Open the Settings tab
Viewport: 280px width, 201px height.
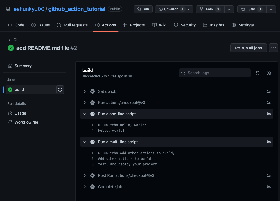[243, 25]
